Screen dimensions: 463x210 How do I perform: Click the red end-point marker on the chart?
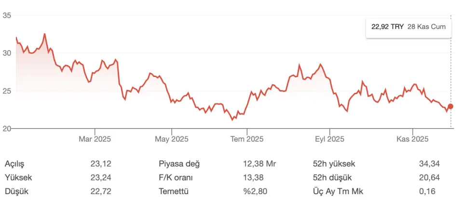coord(450,106)
